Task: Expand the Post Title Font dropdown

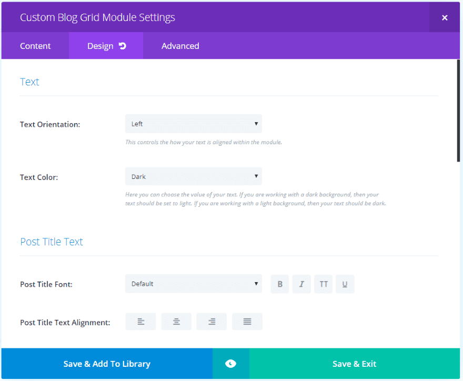Action: [194, 284]
